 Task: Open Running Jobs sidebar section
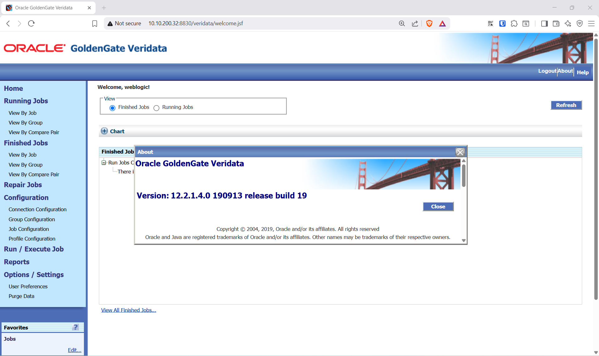point(26,101)
